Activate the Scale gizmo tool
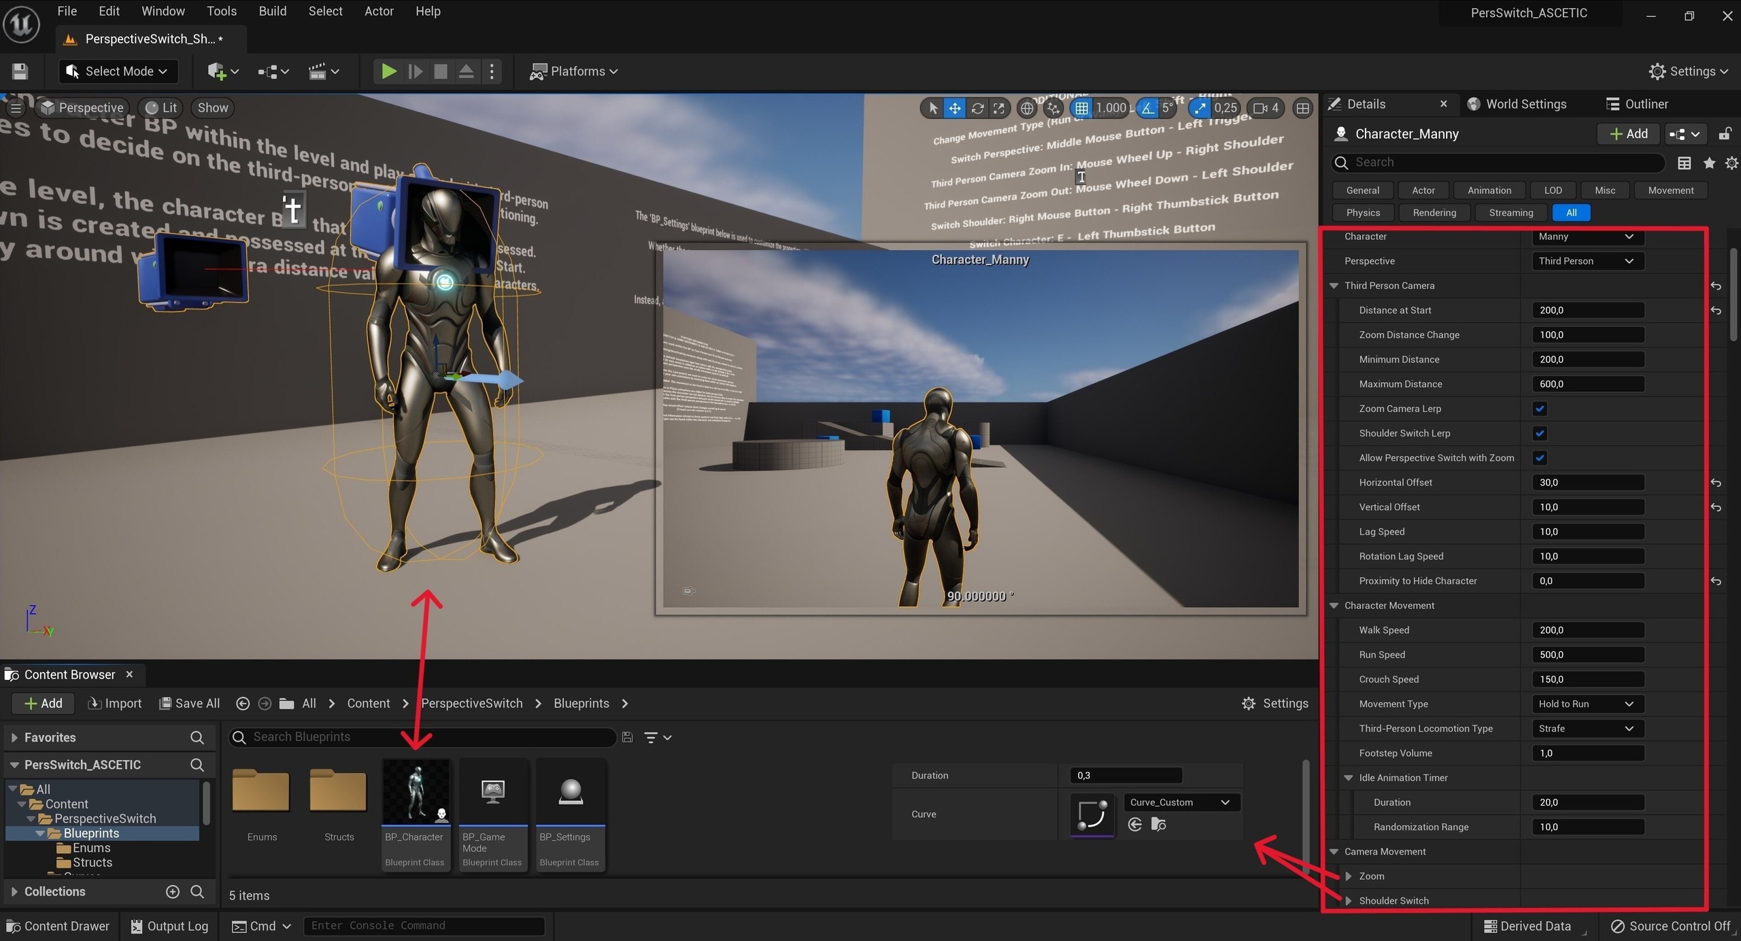The height and width of the screenshot is (941, 1741). tap(999, 108)
